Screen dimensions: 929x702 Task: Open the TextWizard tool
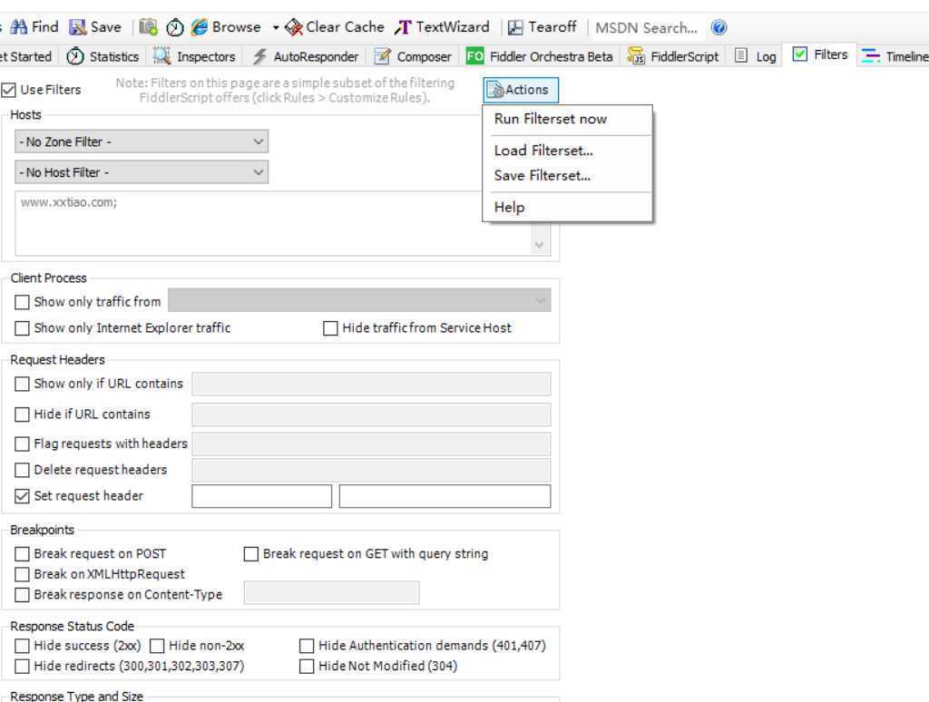(443, 27)
